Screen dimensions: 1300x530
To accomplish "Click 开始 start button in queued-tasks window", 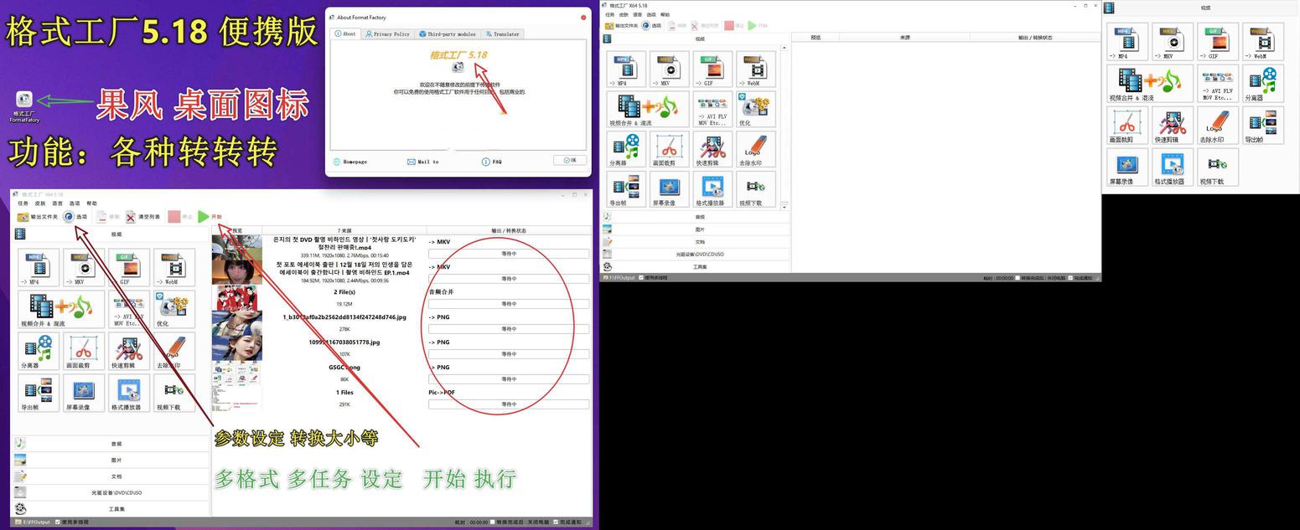I will pos(210,217).
